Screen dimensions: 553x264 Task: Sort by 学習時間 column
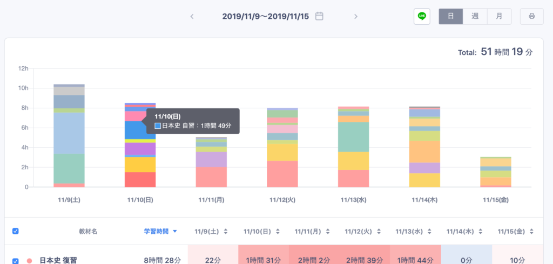[x=160, y=231]
